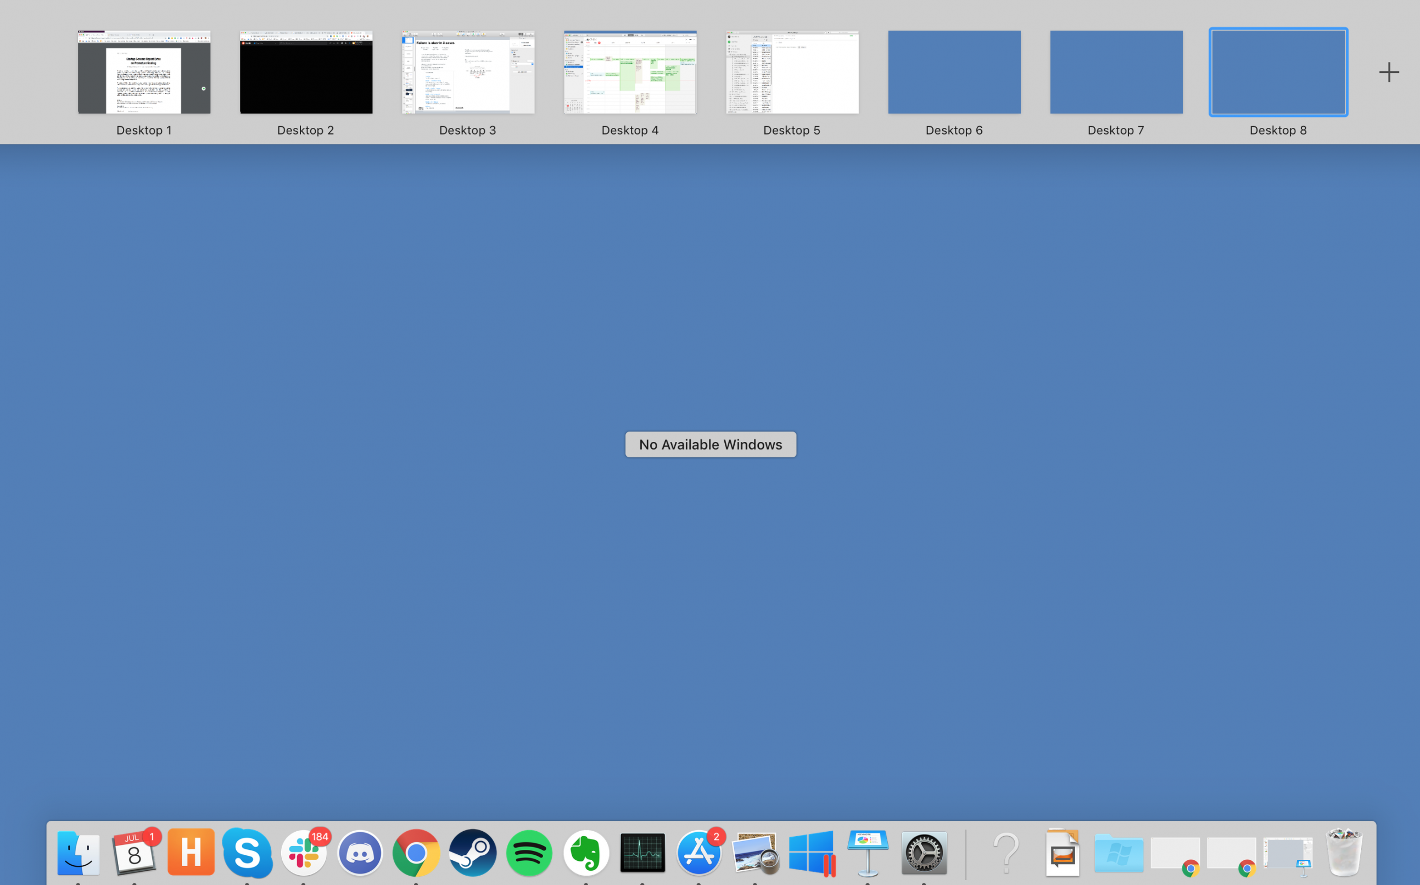Launch Parallels Windows icon in Dock
This screenshot has height=885, width=1420.
pyautogui.click(x=812, y=853)
